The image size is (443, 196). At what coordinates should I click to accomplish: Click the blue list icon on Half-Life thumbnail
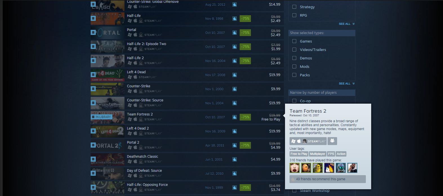coord(93,18)
